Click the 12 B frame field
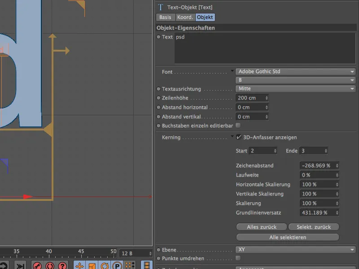359x269 pixels. click(x=136, y=253)
